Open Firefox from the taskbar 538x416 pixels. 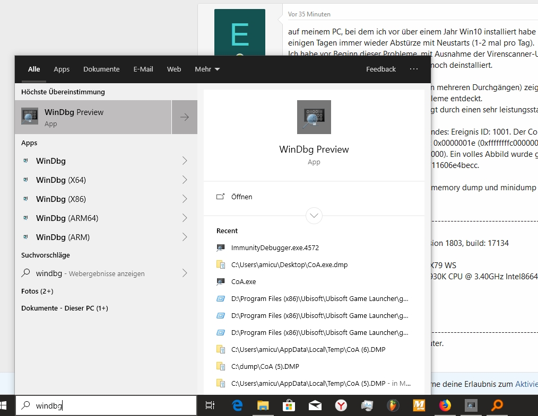tap(445, 405)
